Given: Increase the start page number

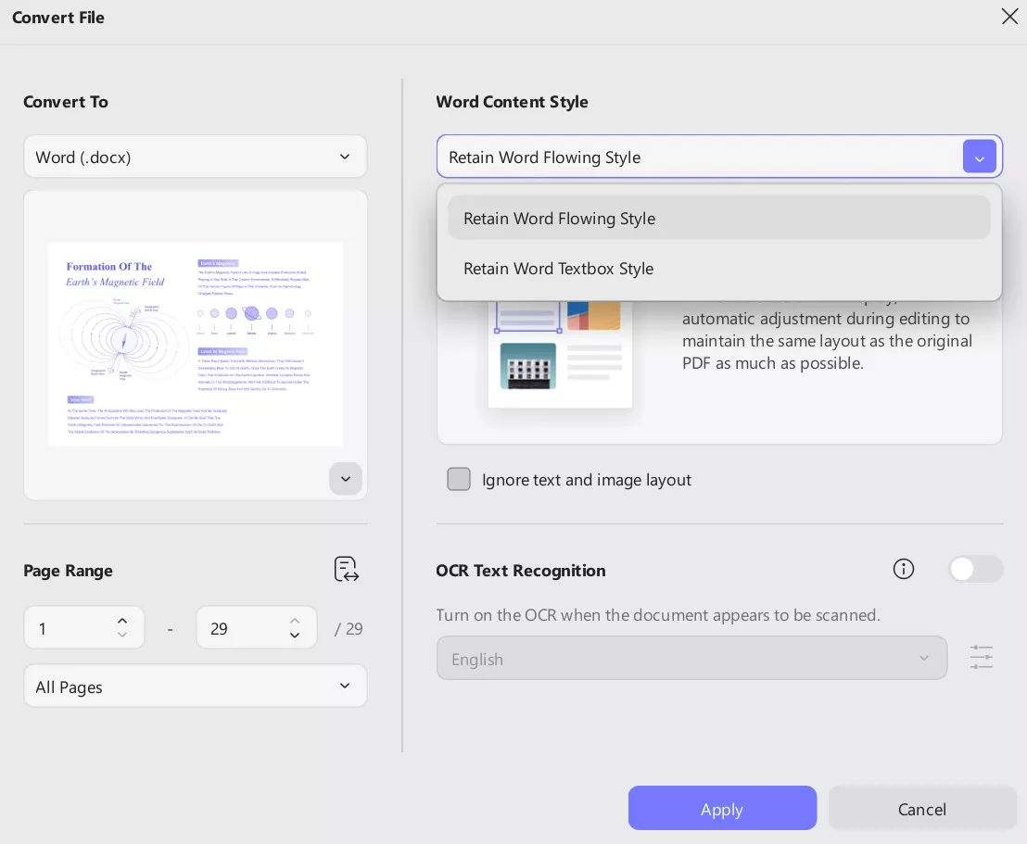Looking at the screenshot, I should (x=122, y=620).
